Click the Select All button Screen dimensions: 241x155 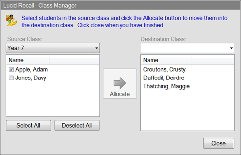click(28, 125)
